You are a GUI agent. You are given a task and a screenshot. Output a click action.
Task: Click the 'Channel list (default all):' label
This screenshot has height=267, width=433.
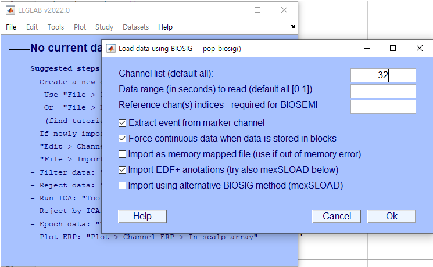(166, 73)
